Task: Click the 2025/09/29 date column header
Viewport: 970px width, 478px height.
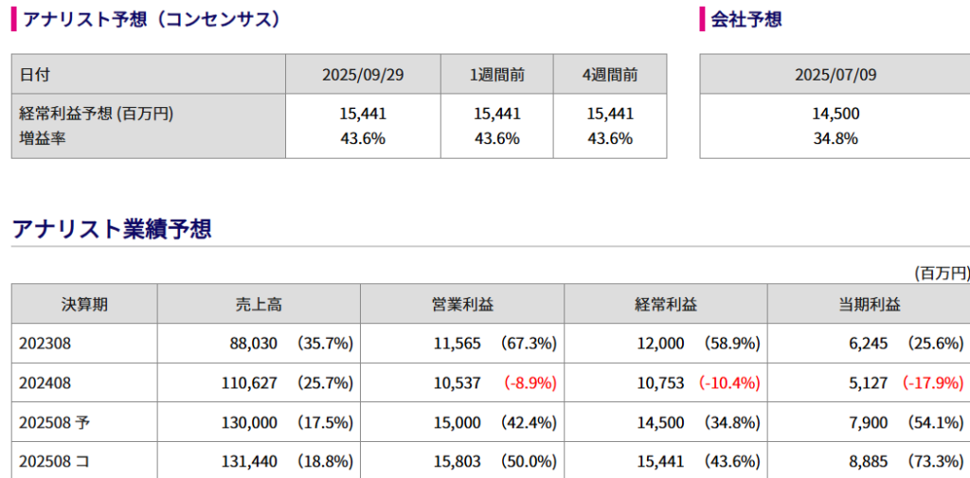Action: click(363, 75)
